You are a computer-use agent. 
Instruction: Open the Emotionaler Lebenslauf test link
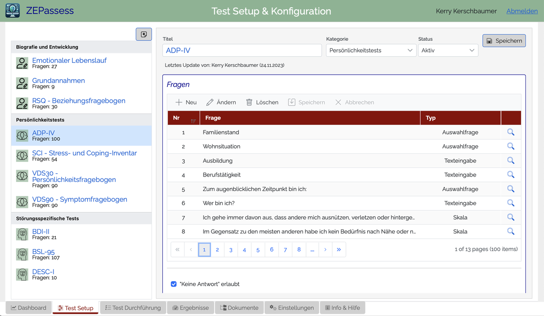pos(69,60)
